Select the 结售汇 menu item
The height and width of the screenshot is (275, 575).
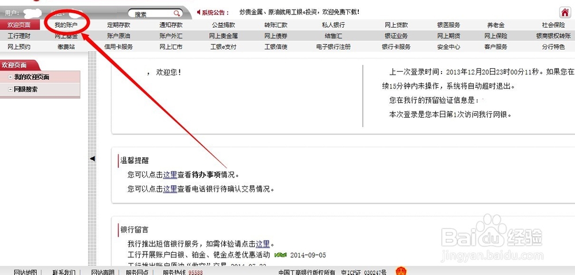pos(333,36)
